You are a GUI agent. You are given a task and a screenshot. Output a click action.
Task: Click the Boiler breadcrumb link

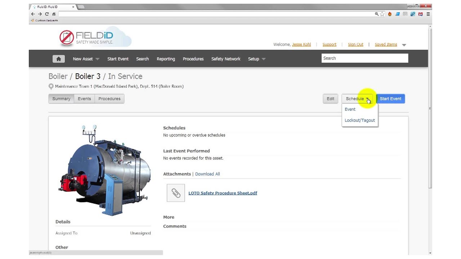point(58,76)
